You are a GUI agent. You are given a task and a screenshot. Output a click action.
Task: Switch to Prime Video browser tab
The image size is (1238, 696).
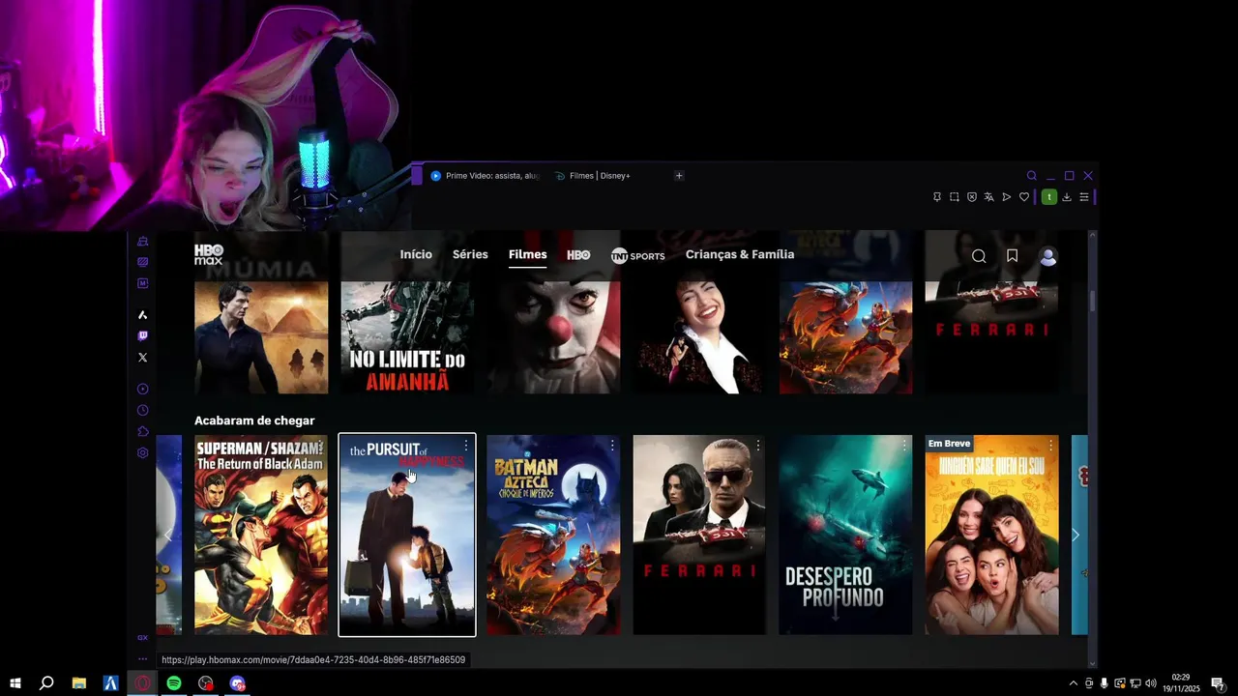(x=485, y=176)
